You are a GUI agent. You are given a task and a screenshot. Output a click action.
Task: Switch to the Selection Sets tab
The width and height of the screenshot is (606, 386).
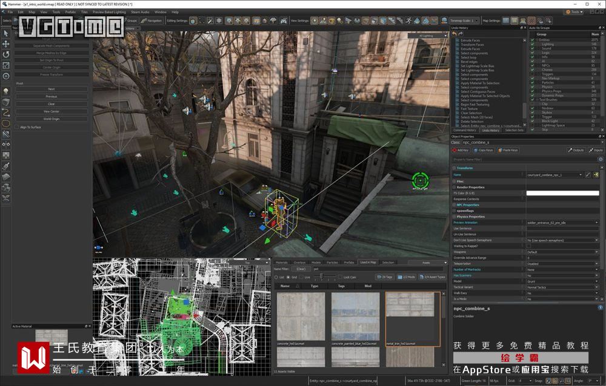(x=514, y=131)
